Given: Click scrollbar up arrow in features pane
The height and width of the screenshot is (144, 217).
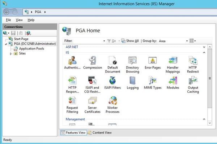Looking at the screenshot, I should pyautogui.click(x=210, y=47).
